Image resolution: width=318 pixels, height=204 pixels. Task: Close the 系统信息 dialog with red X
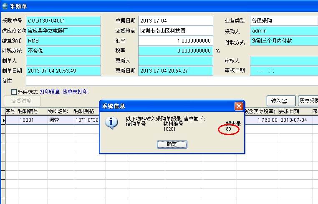click(x=239, y=106)
